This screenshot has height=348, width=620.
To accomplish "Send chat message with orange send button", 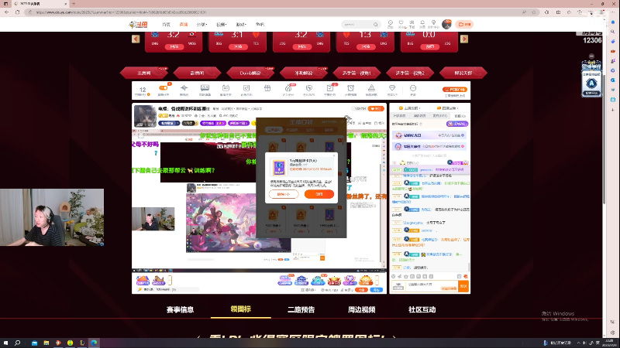I will 463,286.
